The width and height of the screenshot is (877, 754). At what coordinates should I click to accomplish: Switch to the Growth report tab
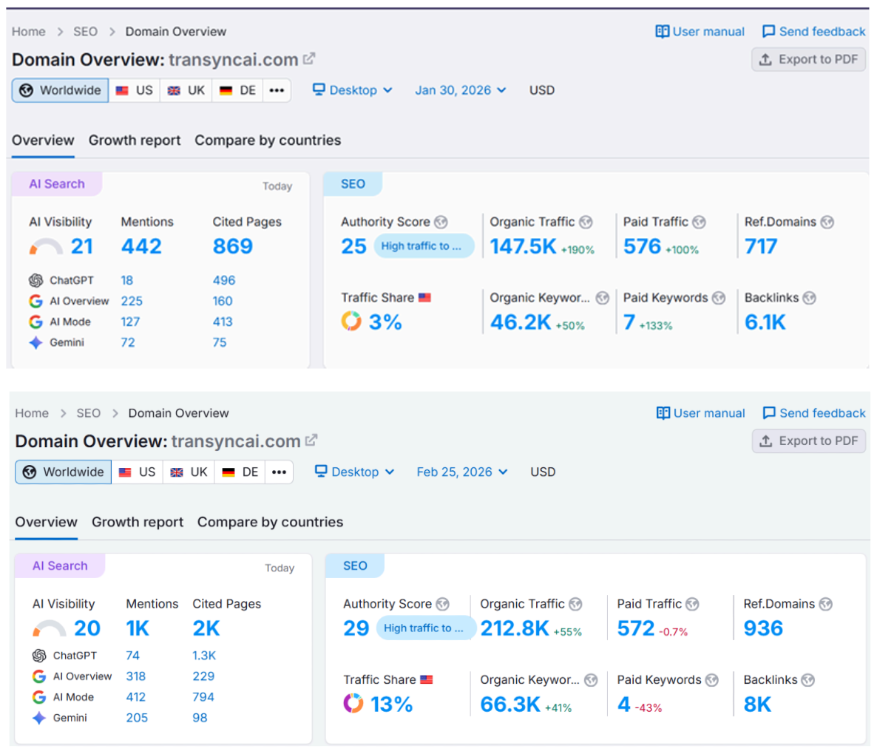tap(134, 140)
